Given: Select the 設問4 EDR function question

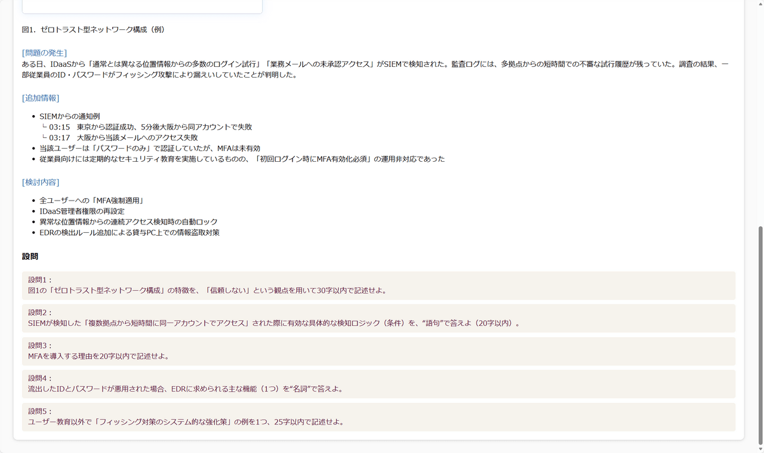Looking at the screenshot, I should point(378,384).
